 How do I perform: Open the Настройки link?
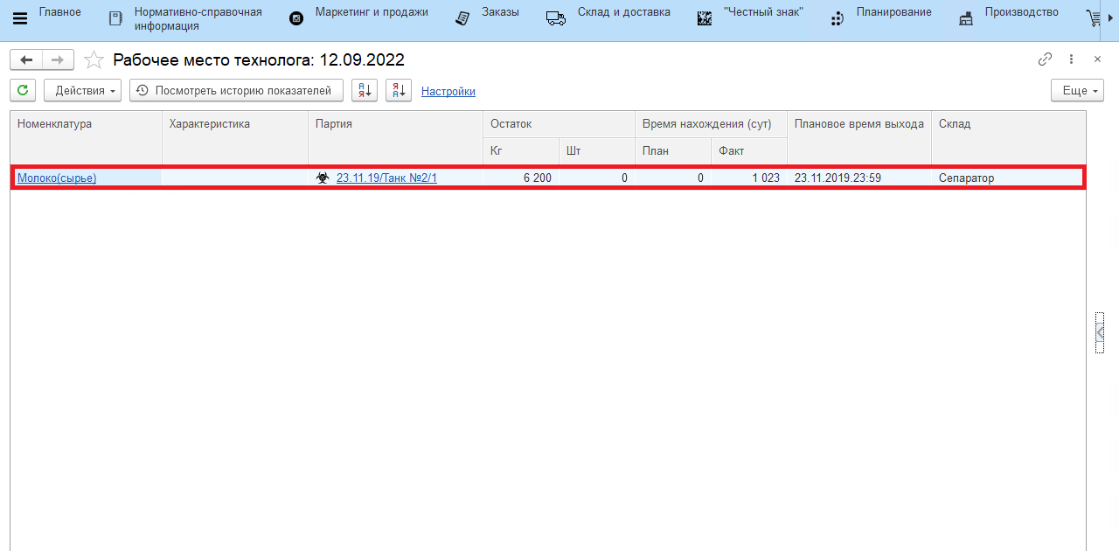pyautogui.click(x=448, y=91)
